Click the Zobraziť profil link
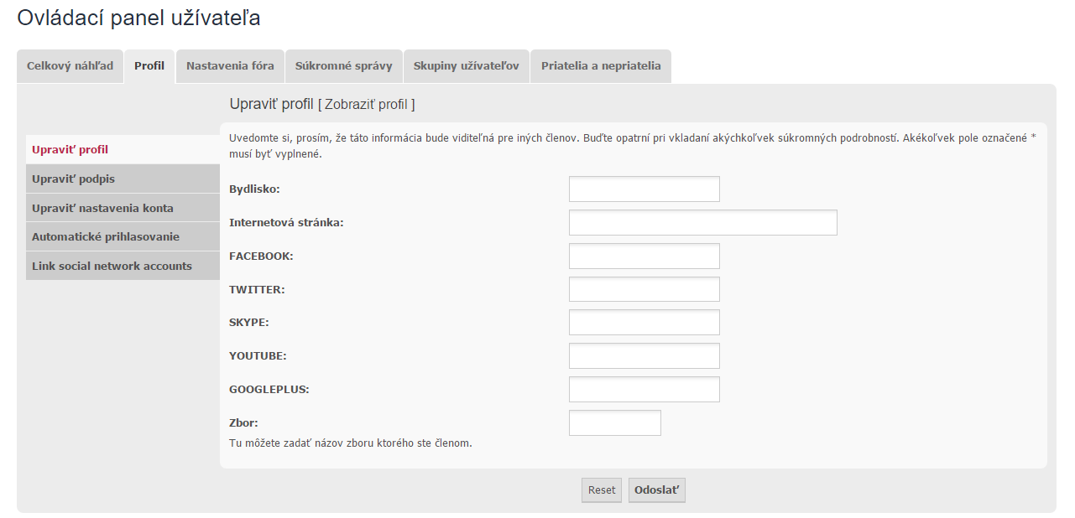1075x518 pixels. pos(366,105)
